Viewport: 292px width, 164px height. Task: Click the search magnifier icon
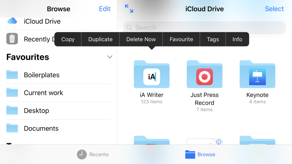tap(129, 27)
